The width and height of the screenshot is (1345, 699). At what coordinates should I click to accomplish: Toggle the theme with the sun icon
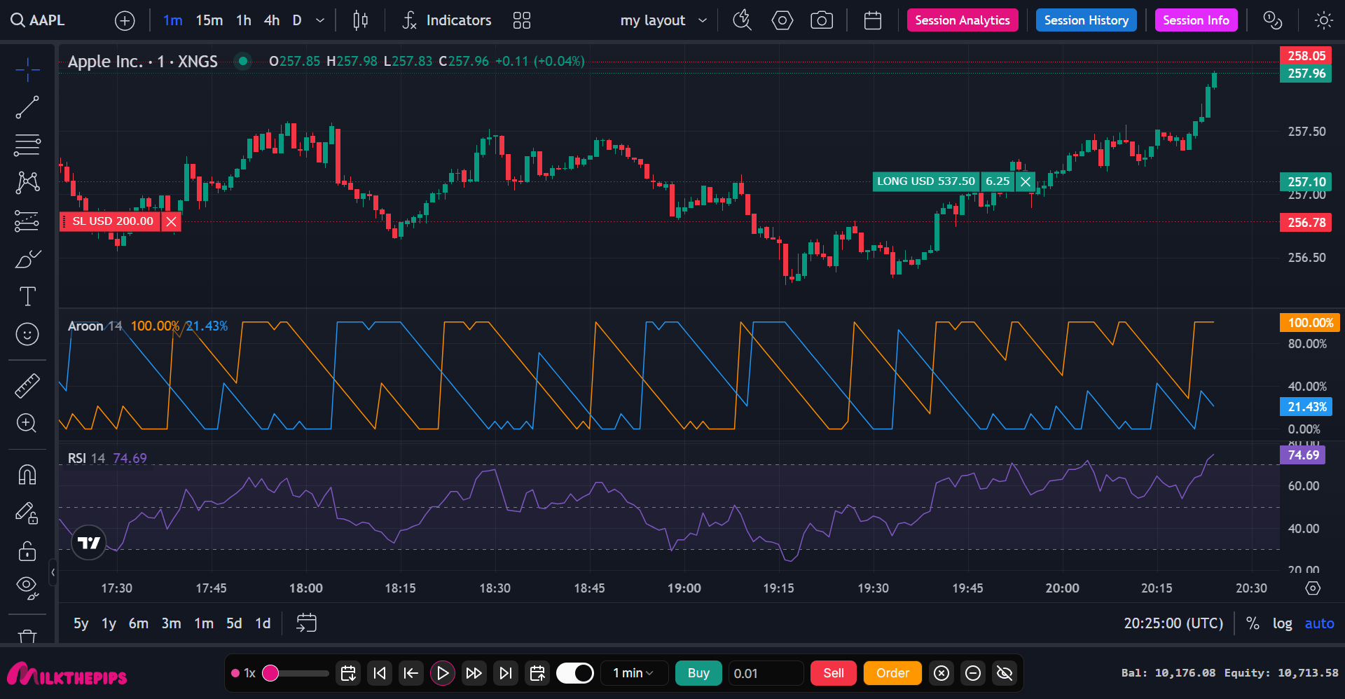[1323, 20]
